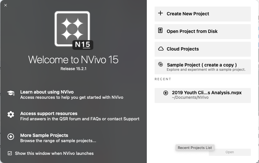This screenshot has height=163, width=259.
Task: Browse the More Sample Projects link
Action: click(x=44, y=135)
